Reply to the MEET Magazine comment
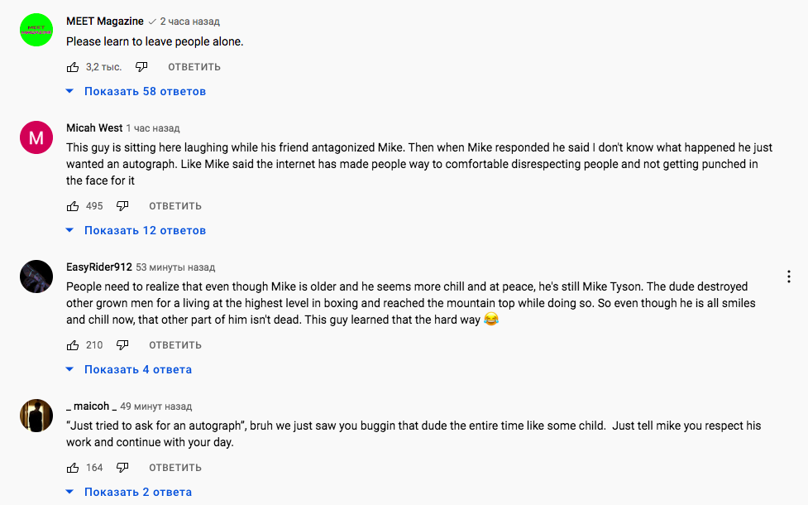This screenshot has height=505, width=808. (x=194, y=67)
